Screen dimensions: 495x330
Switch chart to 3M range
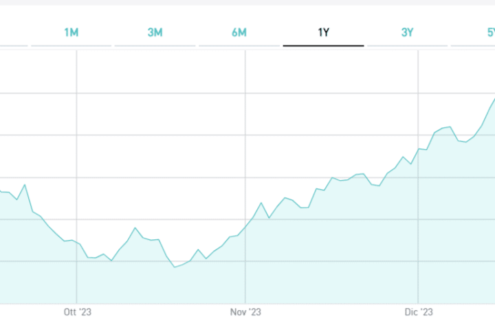[x=155, y=32]
